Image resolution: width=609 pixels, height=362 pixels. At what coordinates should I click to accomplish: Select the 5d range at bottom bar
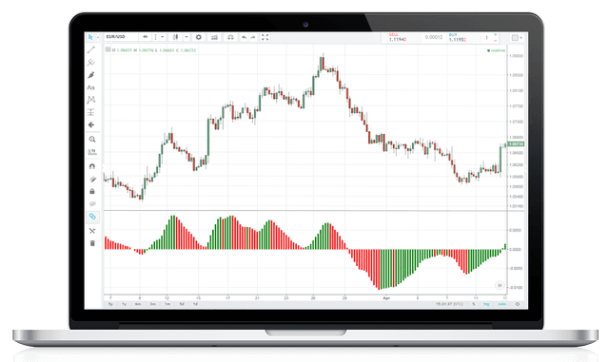(182, 304)
